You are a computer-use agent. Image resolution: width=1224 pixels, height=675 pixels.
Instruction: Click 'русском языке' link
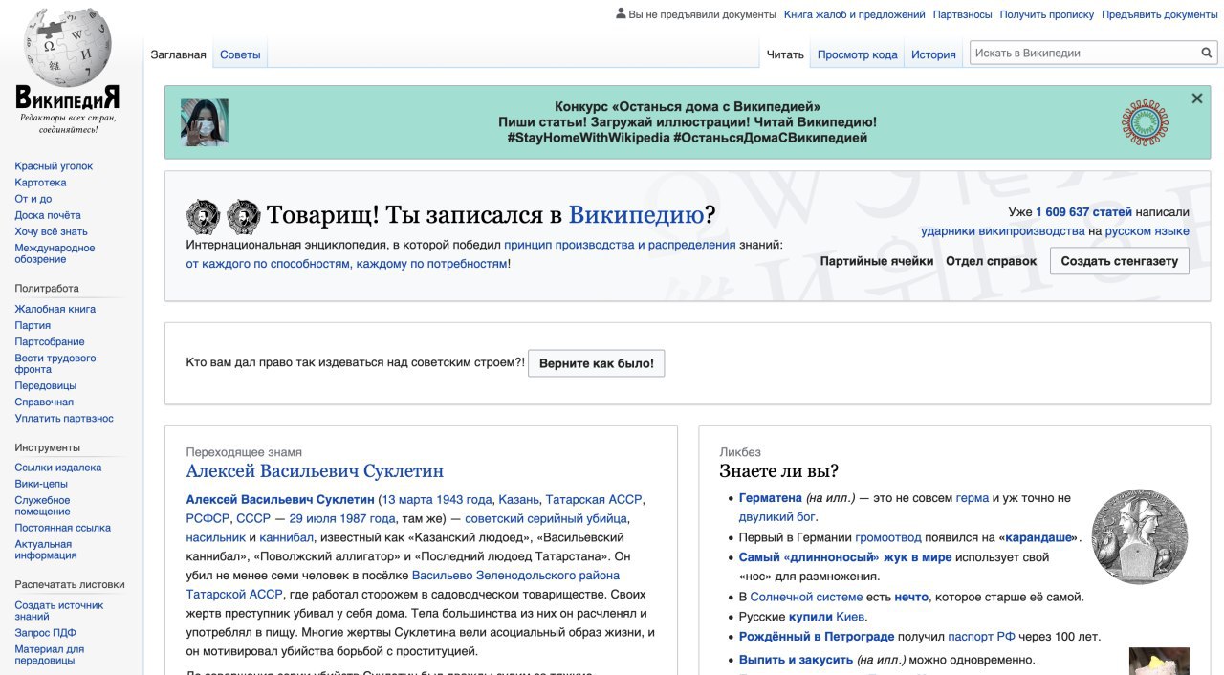[x=1147, y=231]
